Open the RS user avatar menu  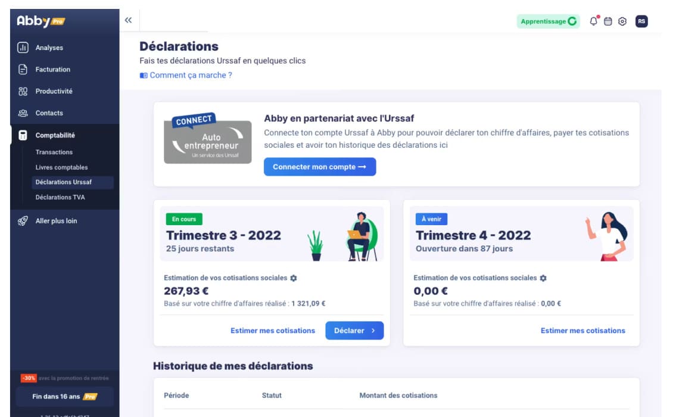[641, 21]
